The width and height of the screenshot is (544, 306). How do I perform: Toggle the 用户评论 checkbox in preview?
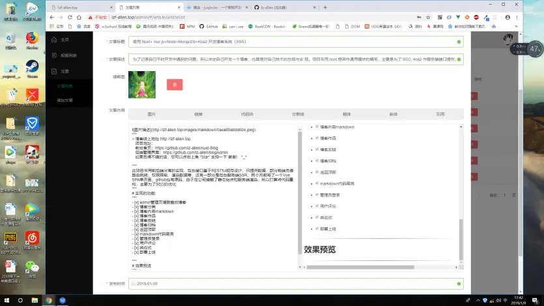[x=317, y=206]
